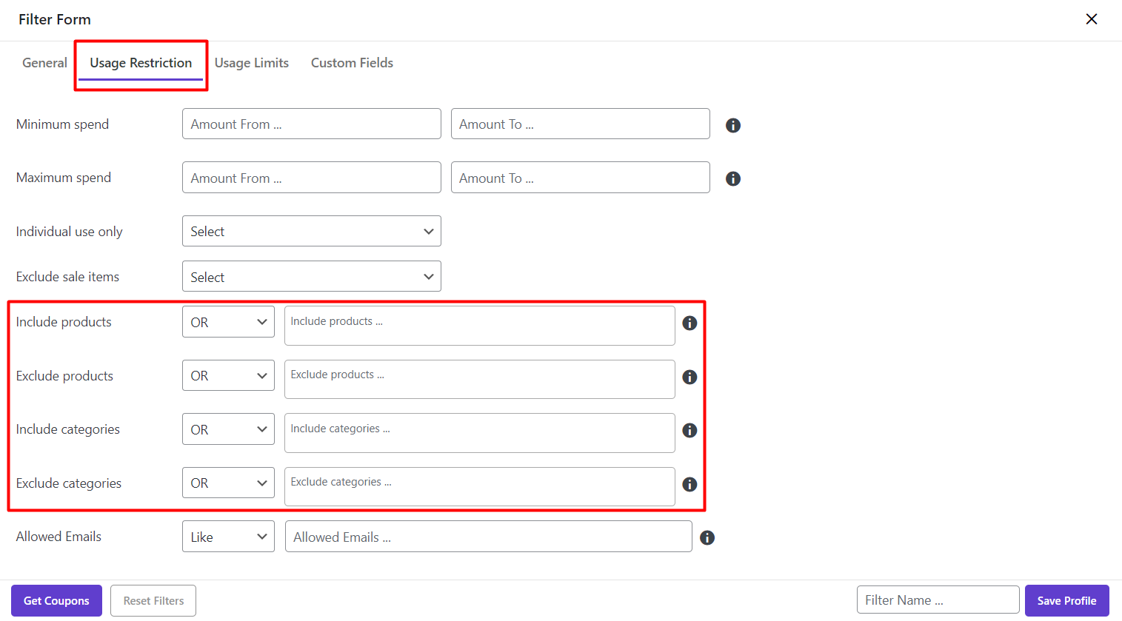
Task: Click info icon next to Allowed Emails
Action: (707, 537)
